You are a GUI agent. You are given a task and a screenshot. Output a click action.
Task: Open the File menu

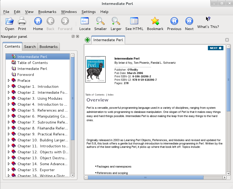pos(6,12)
